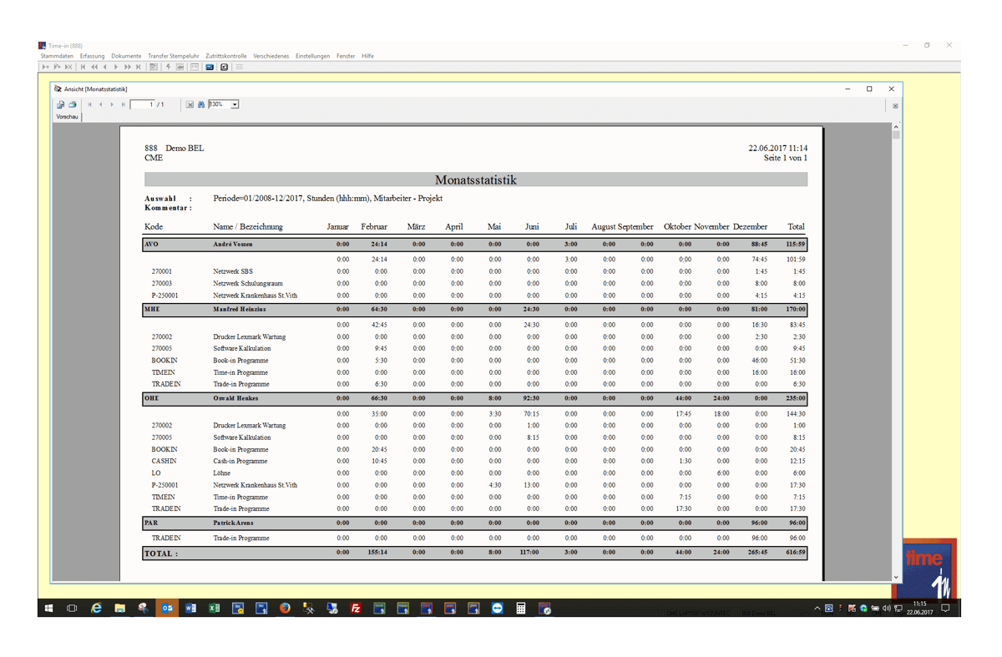Open the Einstellungen menu
1002x657 pixels.
pyautogui.click(x=312, y=56)
